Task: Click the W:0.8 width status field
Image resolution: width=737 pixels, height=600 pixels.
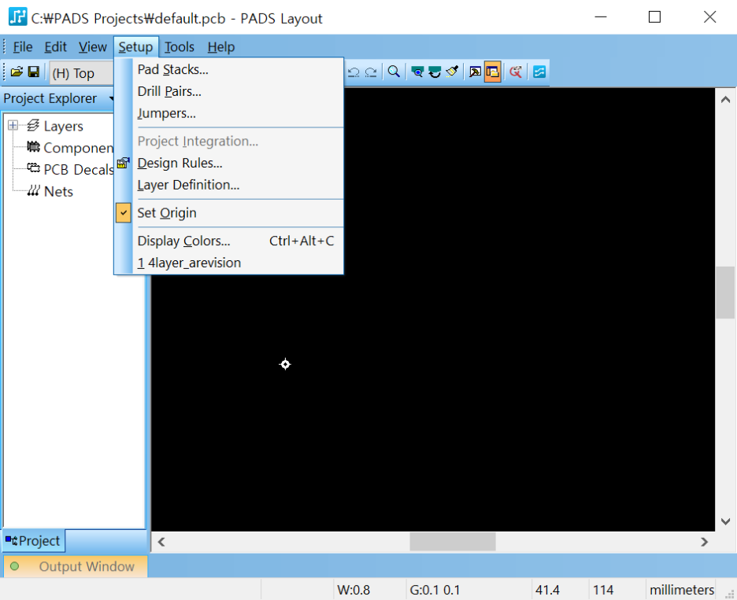Action: coord(370,590)
